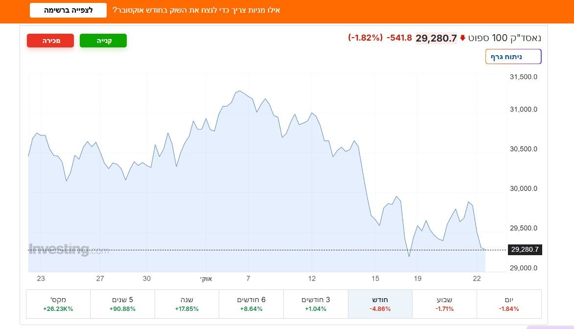574x329 pixels.
Task: Click the date label 12 on the time axis
Action: point(312,279)
